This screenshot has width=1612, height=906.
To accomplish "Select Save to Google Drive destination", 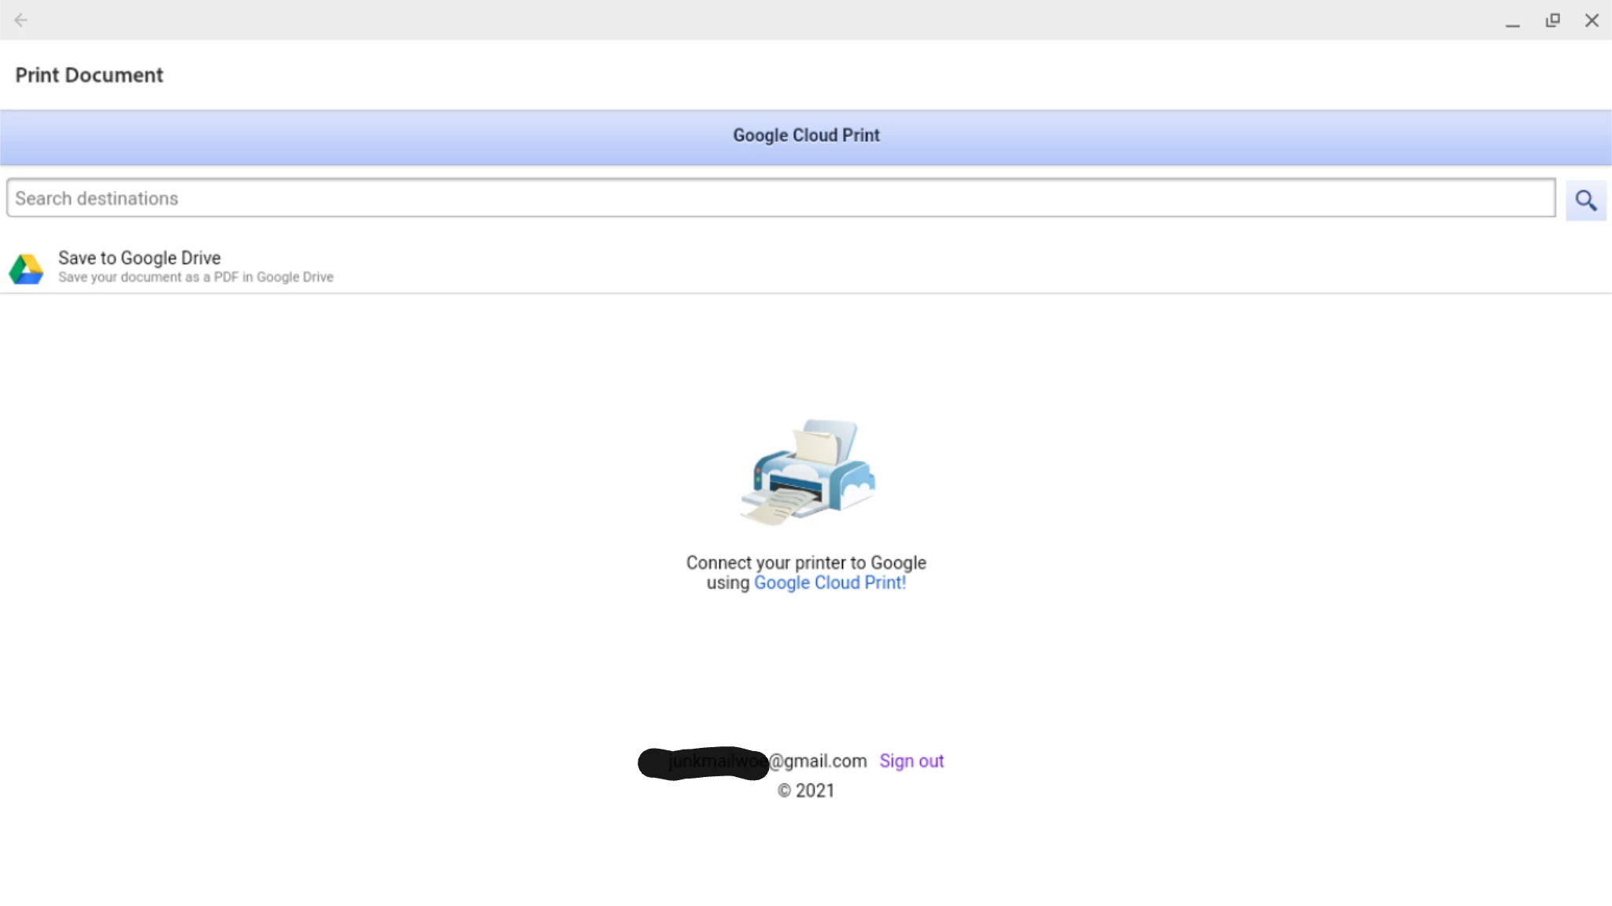I will tap(139, 258).
